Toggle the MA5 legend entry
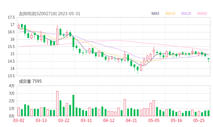This screenshot has height=127, width=213. [155, 14]
